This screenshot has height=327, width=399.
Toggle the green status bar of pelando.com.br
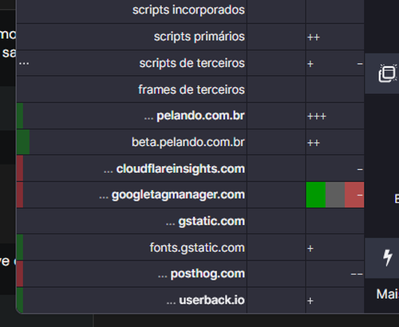pyautogui.click(x=20, y=116)
